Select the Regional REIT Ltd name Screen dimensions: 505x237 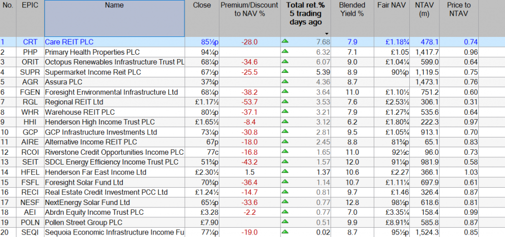(x=74, y=102)
